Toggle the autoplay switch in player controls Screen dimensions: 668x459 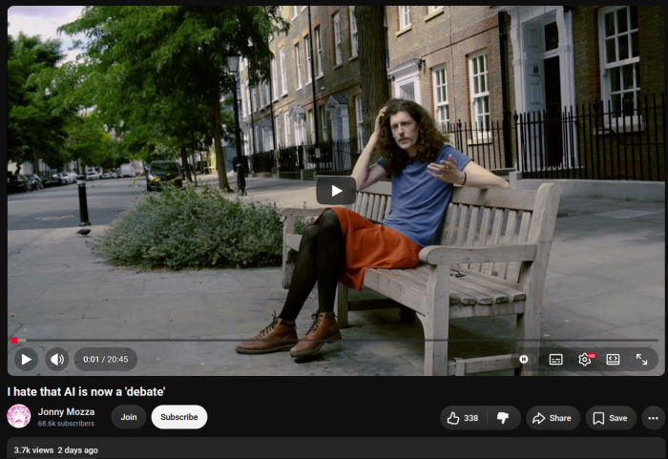pos(524,359)
